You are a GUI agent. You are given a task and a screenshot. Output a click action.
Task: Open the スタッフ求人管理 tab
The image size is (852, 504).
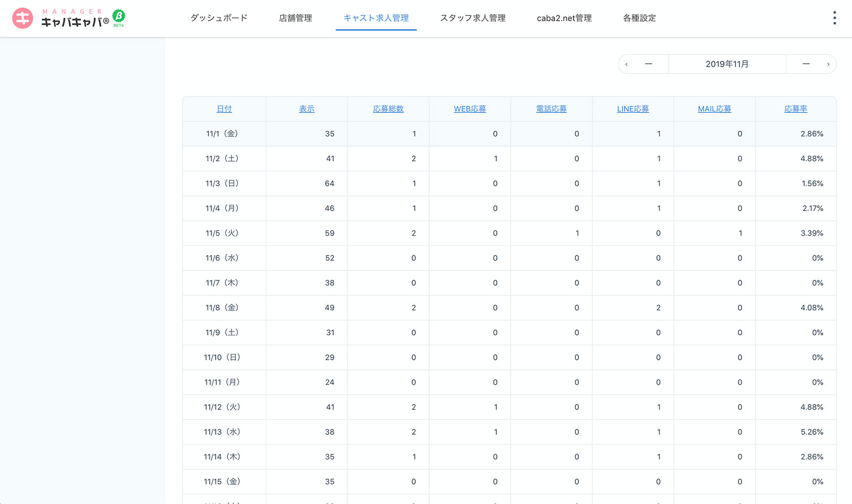(x=473, y=18)
